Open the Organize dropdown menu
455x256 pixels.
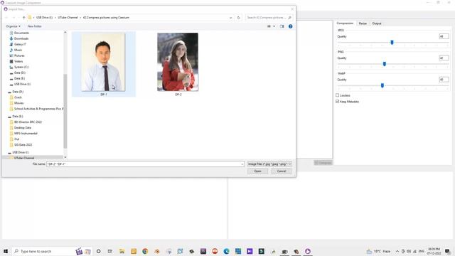[x=13, y=26]
